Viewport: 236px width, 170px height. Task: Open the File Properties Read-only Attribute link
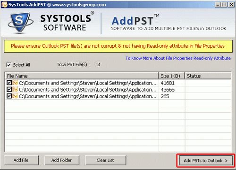[x=178, y=58]
